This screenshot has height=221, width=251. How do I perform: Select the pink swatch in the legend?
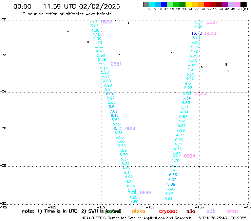(x=237, y=4)
